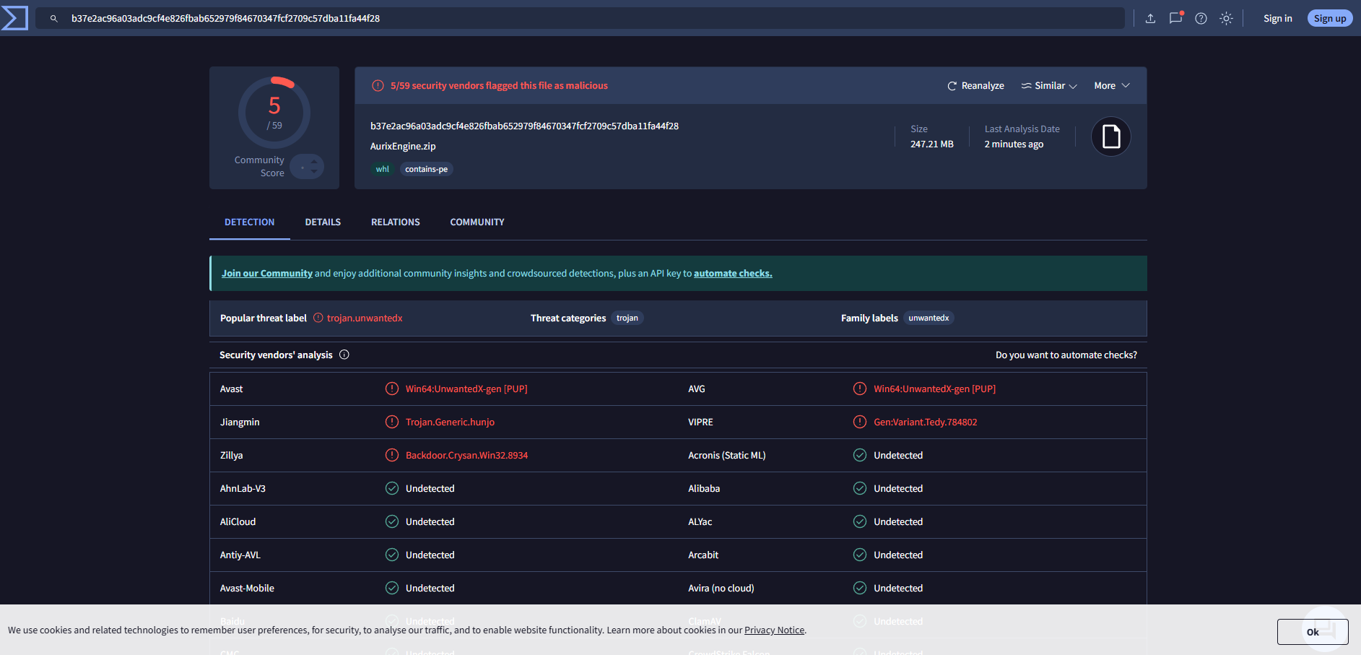
Task: Open the More dropdown menu
Action: point(1112,85)
